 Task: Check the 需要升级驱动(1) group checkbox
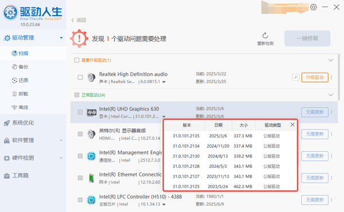click(77, 60)
